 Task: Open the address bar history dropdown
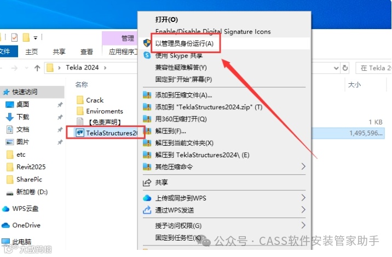pos(336,68)
